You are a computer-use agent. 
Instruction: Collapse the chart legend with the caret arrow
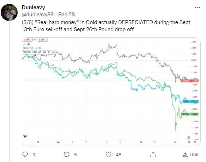(25, 56)
